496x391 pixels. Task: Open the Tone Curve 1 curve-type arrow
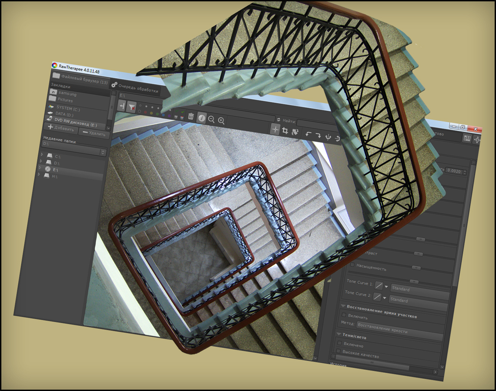pyautogui.click(x=386, y=287)
